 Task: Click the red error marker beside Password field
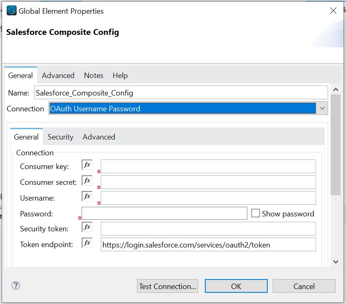[x=80, y=218]
